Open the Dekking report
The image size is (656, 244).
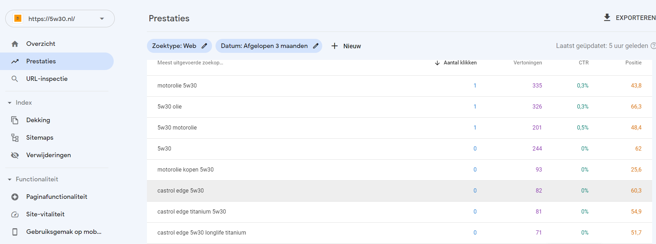pyautogui.click(x=38, y=120)
